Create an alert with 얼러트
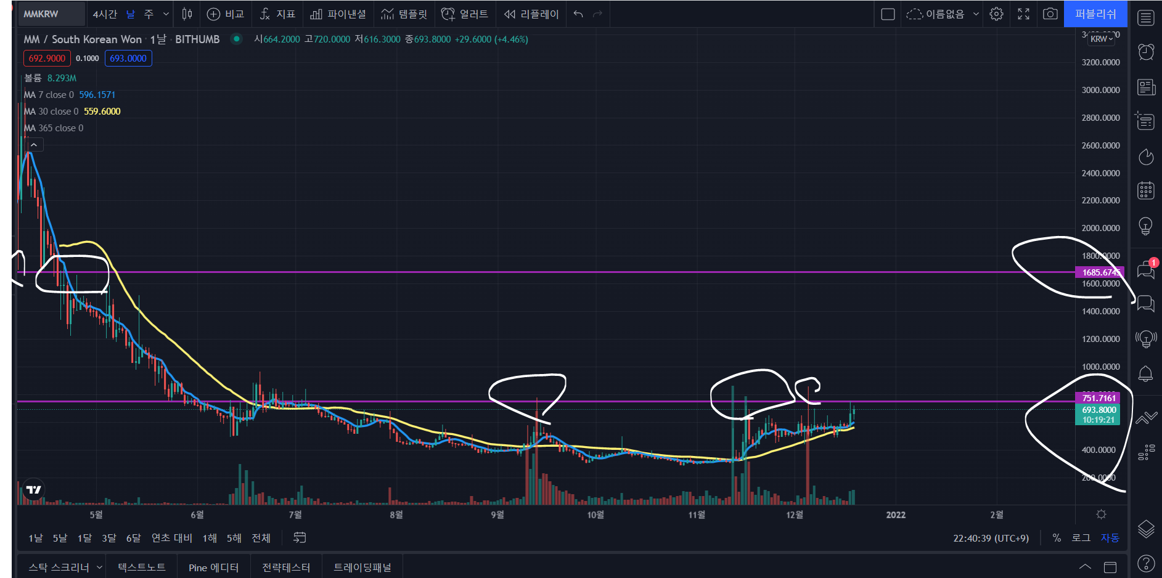 465,14
